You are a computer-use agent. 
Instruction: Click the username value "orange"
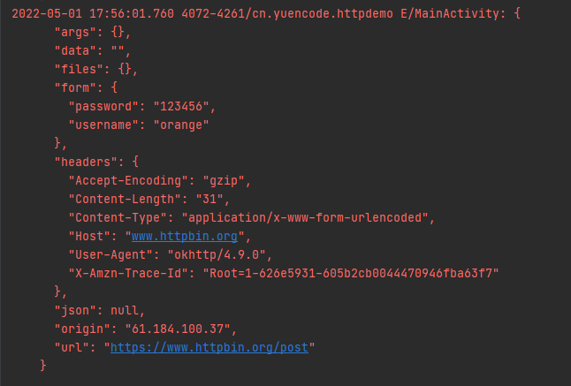point(181,125)
